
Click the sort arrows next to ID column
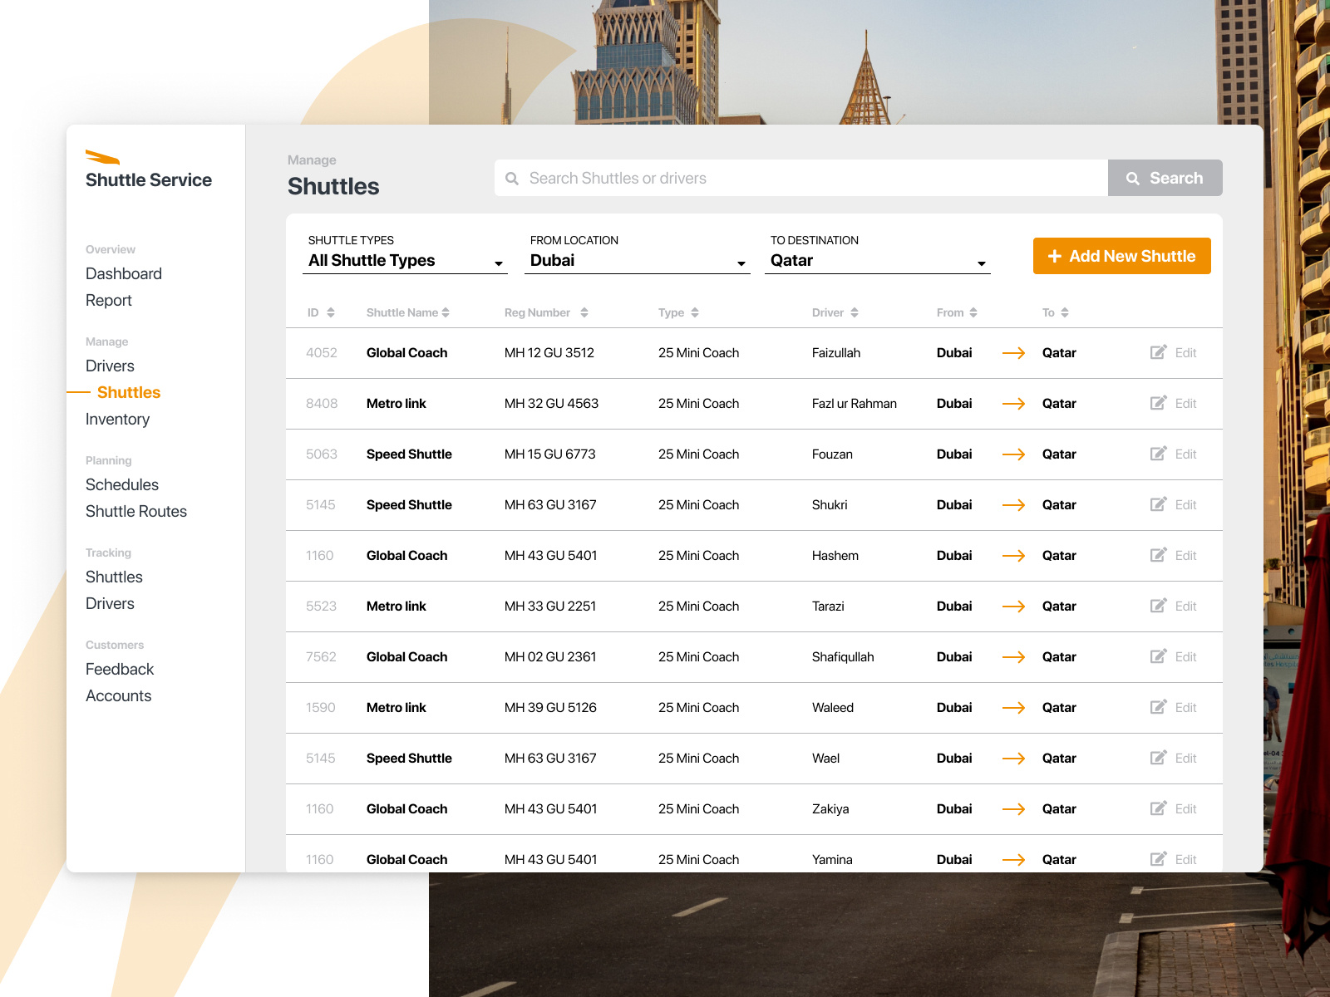332,312
